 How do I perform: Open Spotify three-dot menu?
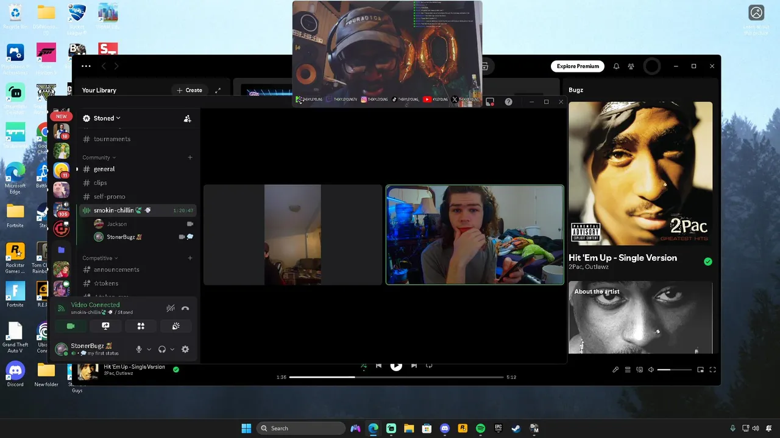click(86, 66)
